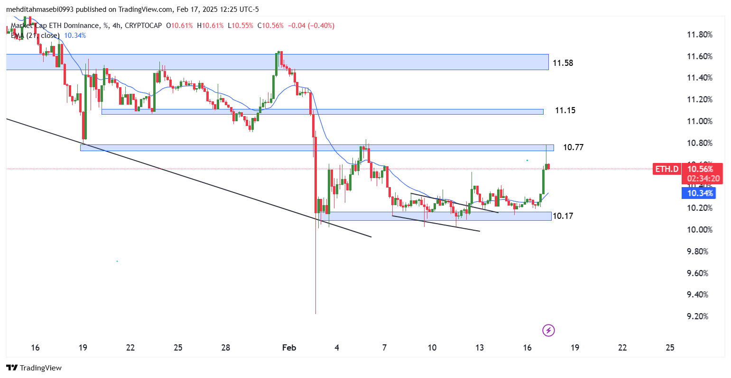Click the 10.77 level label
Viewport: 731px width, 378px height.
pyautogui.click(x=573, y=147)
